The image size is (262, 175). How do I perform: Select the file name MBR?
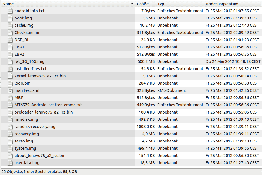19,98
